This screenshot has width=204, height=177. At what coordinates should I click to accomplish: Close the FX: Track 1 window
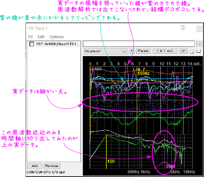pos(199,29)
